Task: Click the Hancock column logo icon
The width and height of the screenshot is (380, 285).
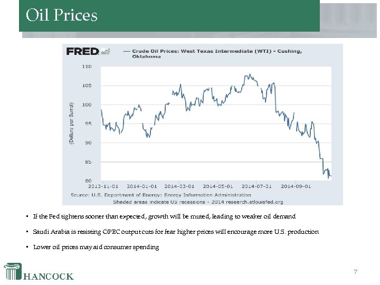Action: 13,271
